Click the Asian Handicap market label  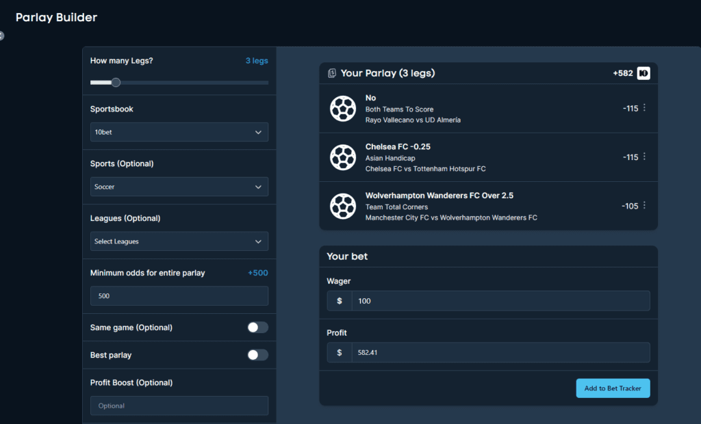click(390, 158)
